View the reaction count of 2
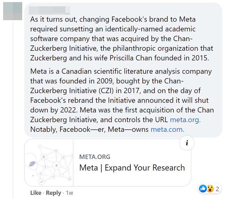 click(x=217, y=189)
